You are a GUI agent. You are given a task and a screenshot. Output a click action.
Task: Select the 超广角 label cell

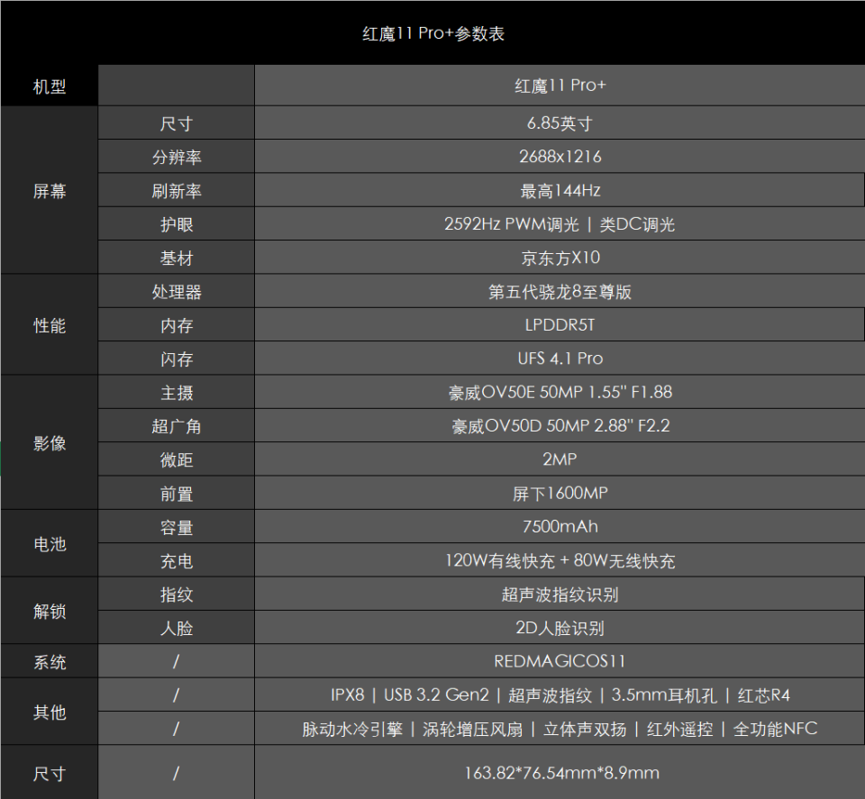[x=177, y=426]
